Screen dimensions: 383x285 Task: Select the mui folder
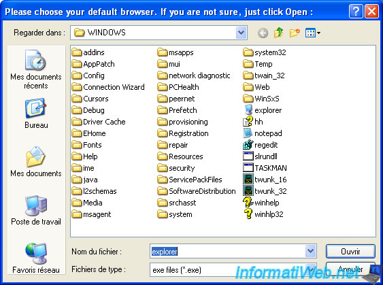169,64
